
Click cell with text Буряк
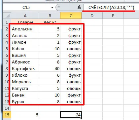[25, 101]
